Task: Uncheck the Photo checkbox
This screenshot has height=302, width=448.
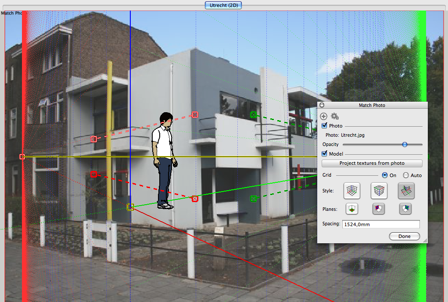Action: click(x=325, y=126)
